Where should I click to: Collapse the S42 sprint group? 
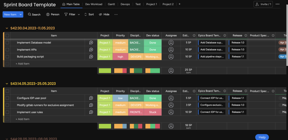coord(7,28)
